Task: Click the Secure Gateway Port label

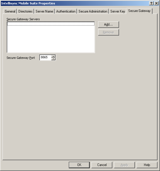Action: pos(21,58)
